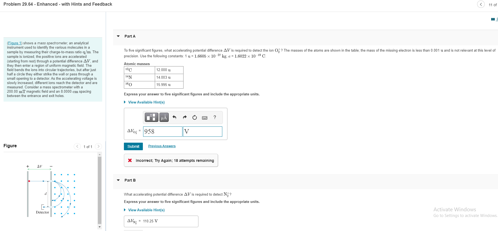Image resolution: width=498 pixels, height=231 pixels.
Task: Open Previous Answers link
Action: tap(162, 146)
